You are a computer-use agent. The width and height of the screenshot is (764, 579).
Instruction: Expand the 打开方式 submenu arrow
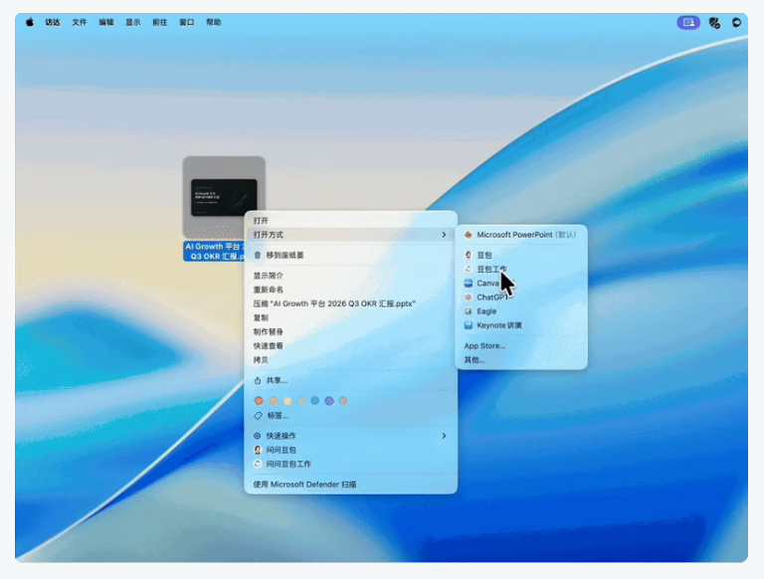(x=444, y=235)
